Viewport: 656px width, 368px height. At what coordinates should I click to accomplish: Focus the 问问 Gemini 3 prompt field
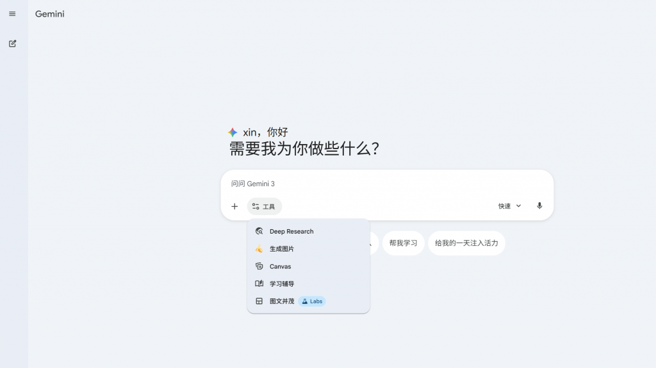tap(387, 184)
